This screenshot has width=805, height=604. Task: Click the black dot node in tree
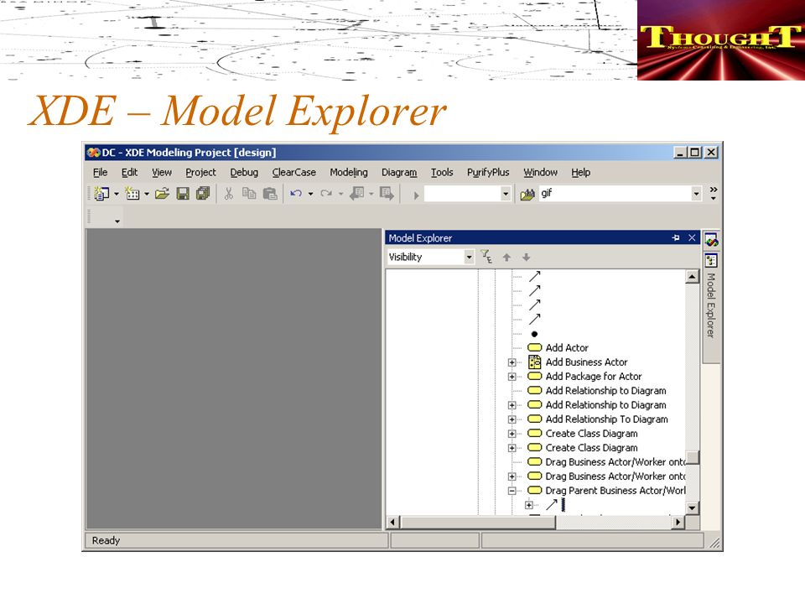(x=534, y=334)
